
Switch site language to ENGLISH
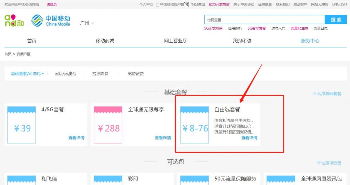point(339,4)
